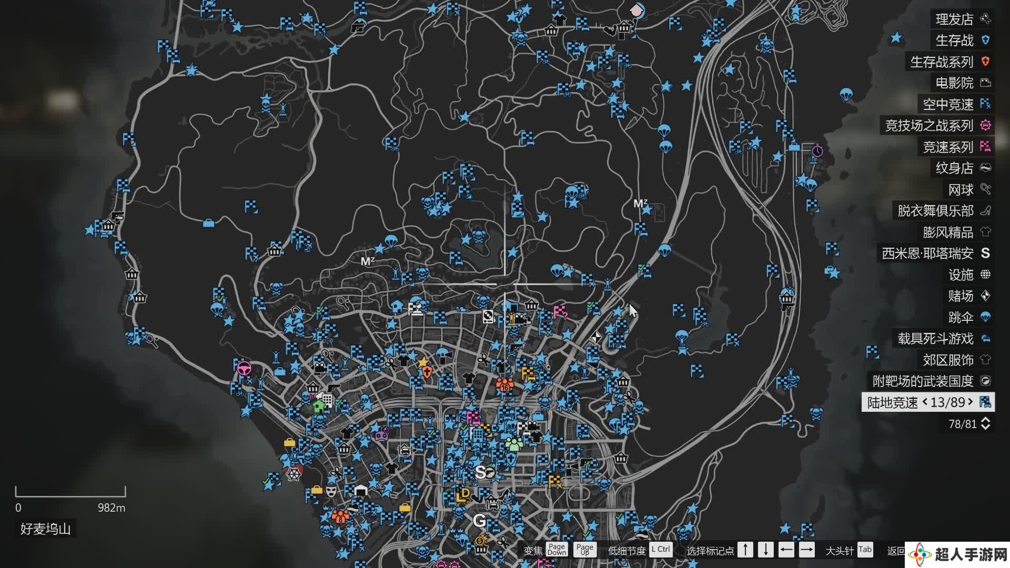
Task: Click the pink face icon at top edge
Action: pyautogui.click(x=637, y=9)
